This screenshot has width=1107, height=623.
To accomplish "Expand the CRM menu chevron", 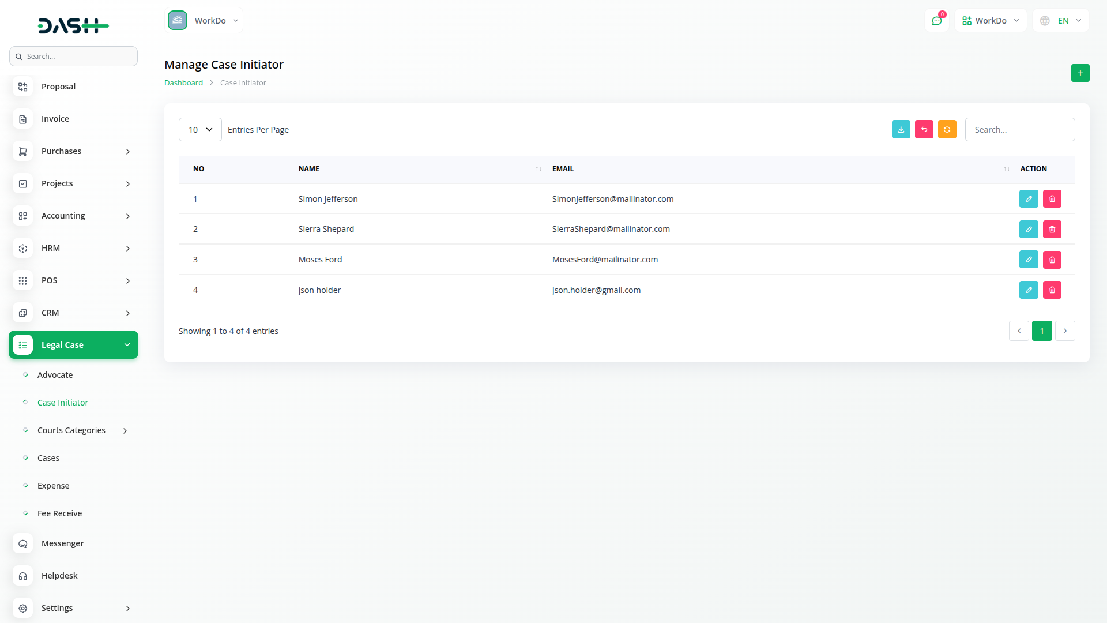I will tap(128, 313).
